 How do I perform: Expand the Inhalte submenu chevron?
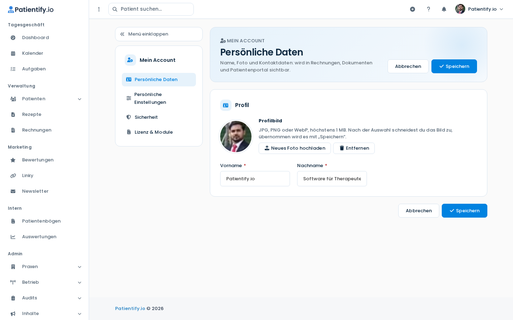pyautogui.click(x=79, y=314)
